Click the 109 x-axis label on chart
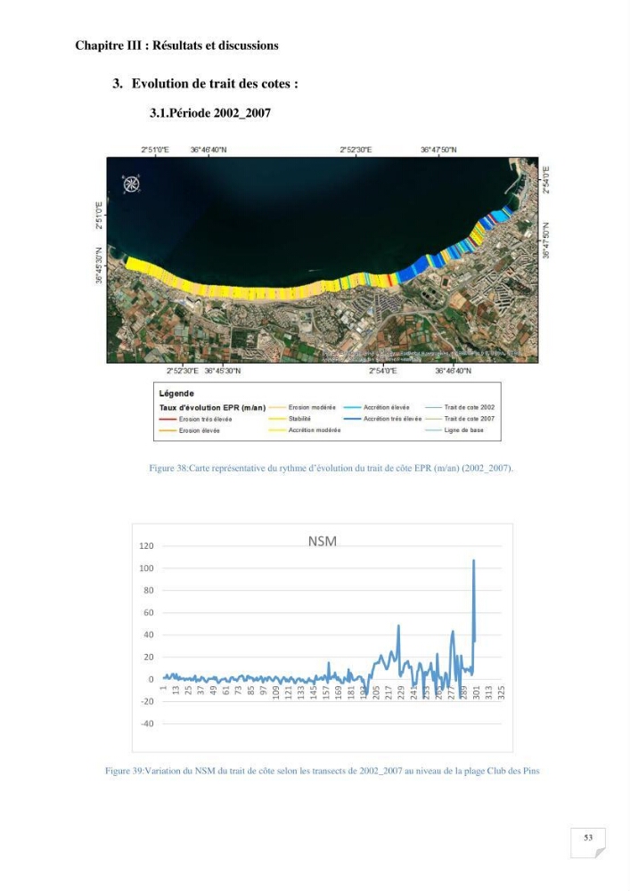The height and width of the screenshot is (891, 630). coord(275,692)
